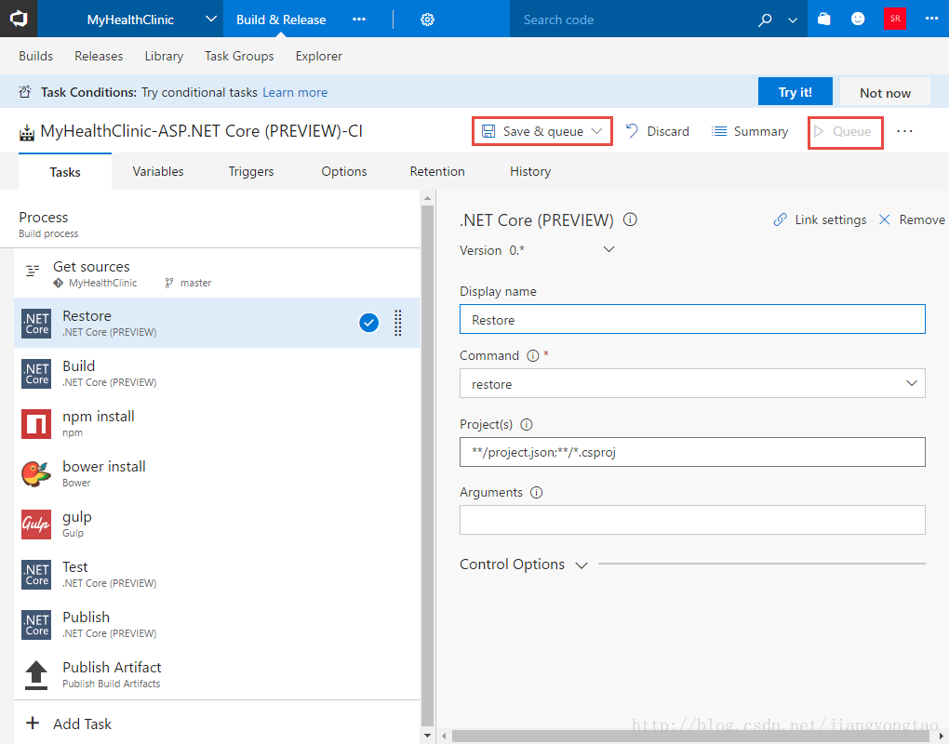Open the SR user profile avatar

pos(894,19)
